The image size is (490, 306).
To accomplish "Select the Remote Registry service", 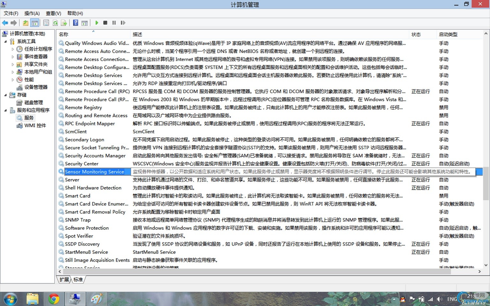I will 83,108.
